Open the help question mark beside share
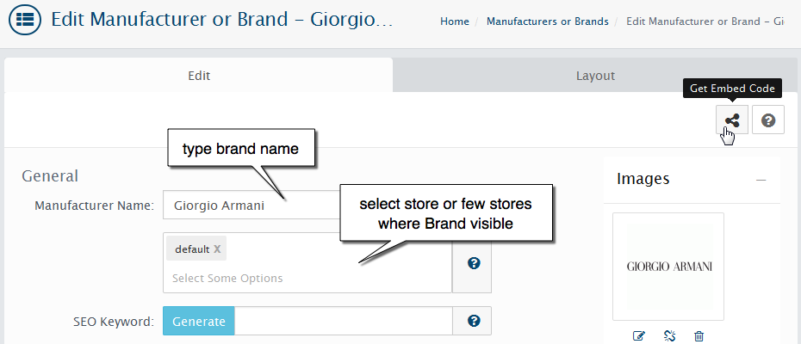Screen dimensions: 801x344 pyautogui.click(x=767, y=120)
